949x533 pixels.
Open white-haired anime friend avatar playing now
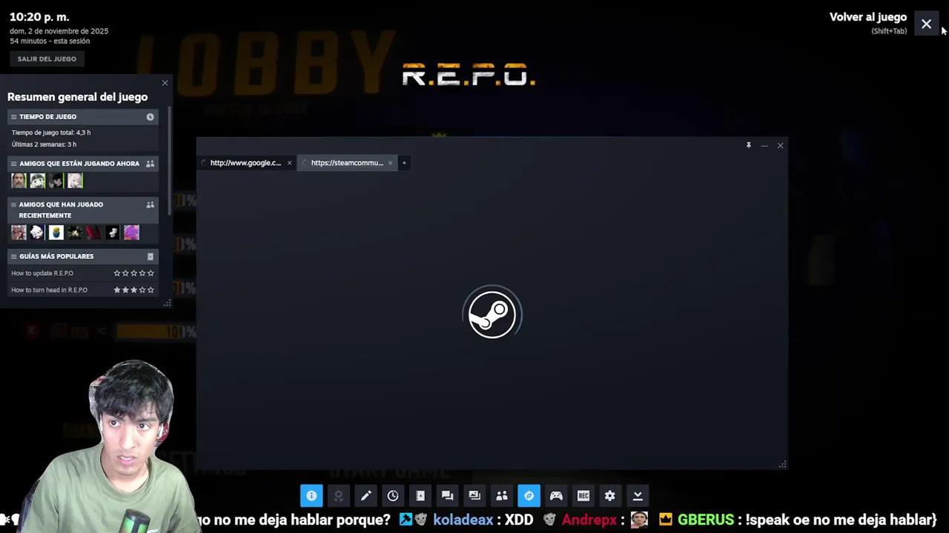[75, 181]
